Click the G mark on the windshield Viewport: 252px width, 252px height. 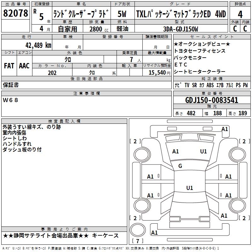180,166
